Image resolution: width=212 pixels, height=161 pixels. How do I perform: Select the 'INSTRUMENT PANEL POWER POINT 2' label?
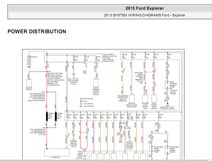pos(175,149)
